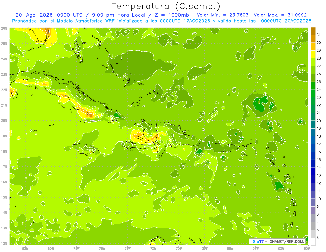Click the '18N' latitude axis label
326x252 pixels.
(x=4, y=151)
